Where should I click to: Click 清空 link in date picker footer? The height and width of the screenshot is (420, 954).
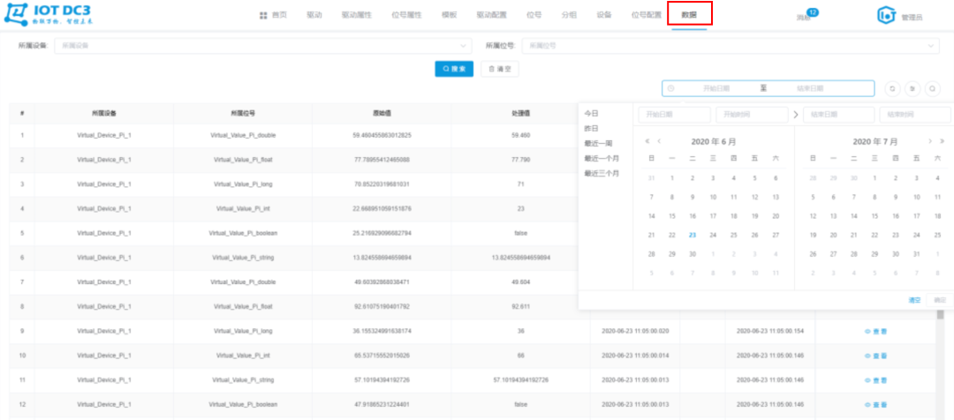coord(914,300)
